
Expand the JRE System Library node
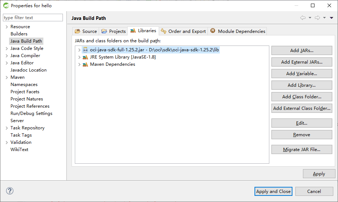pyautogui.click(x=79, y=57)
